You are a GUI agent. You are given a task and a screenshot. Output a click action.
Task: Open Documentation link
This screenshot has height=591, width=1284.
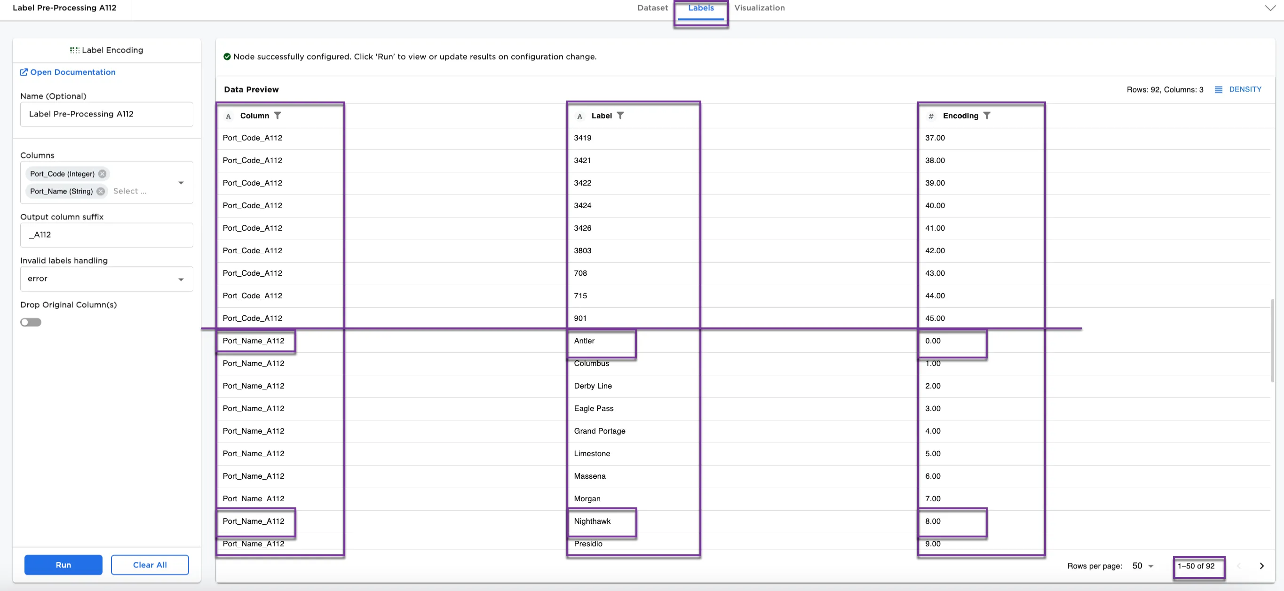73,72
